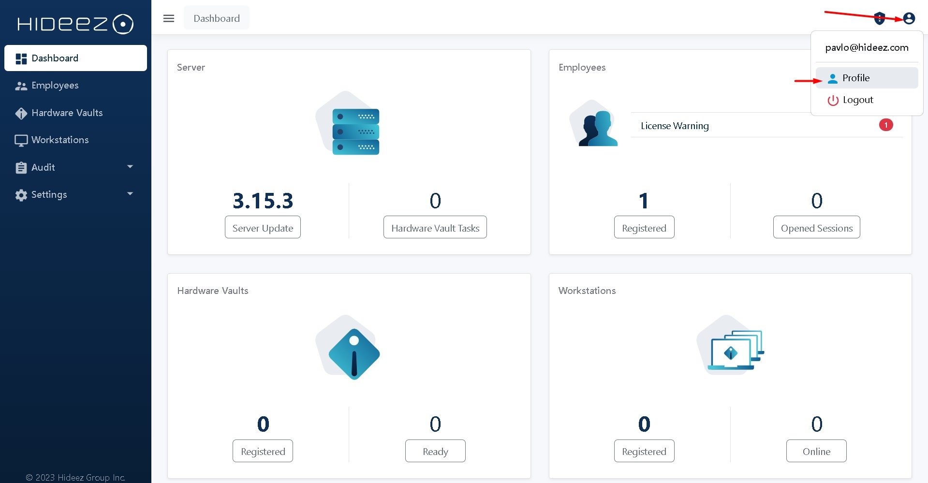Go to Employees in the sidebar
928x483 pixels.
[x=55, y=86]
